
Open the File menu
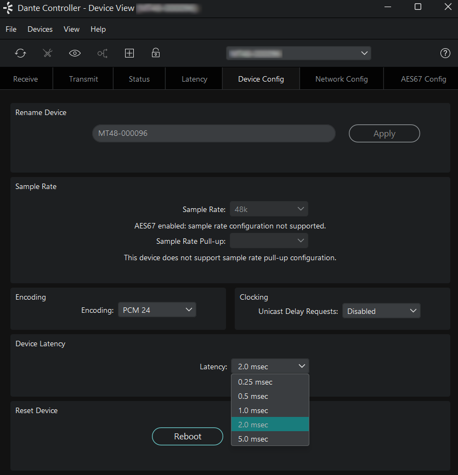pos(11,29)
